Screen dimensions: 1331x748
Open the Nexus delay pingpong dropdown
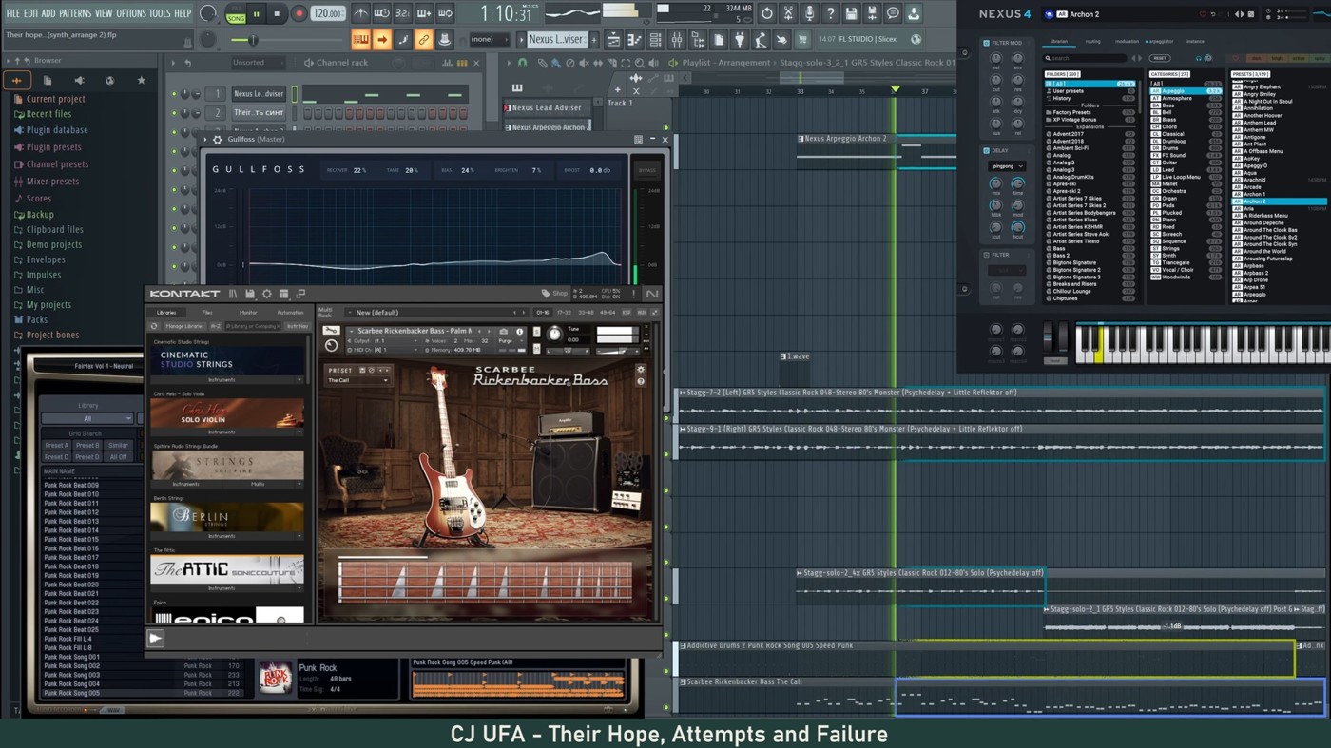click(x=1005, y=166)
